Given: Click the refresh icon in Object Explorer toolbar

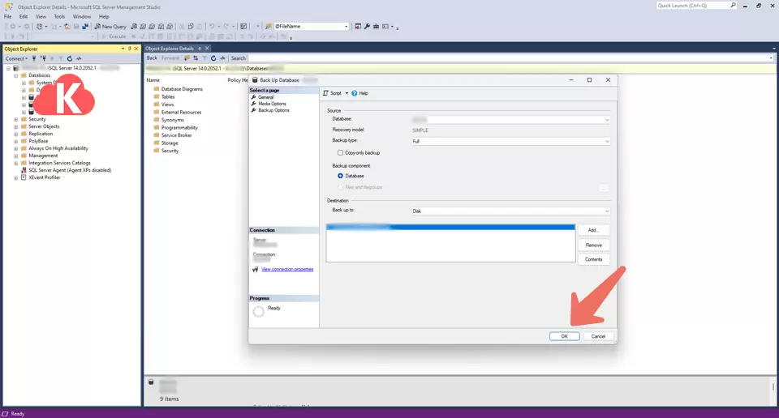Looking at the screenshot, I should [x=70, y=58].
